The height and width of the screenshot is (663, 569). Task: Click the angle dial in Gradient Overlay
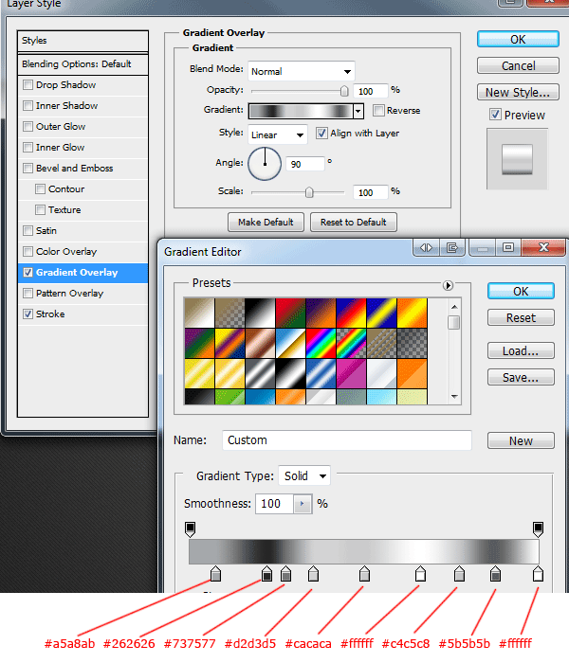point(265,164)
